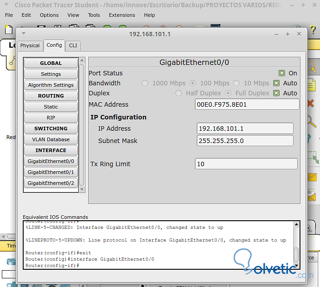Click the sidebar vertical scrollbar thumb
This screenshot has height=287, width=320.
[x=82, y=125]
